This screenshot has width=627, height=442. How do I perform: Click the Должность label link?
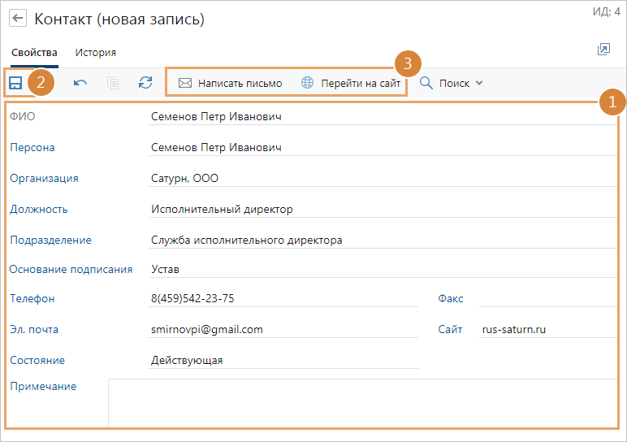click(x=38, y=209)
